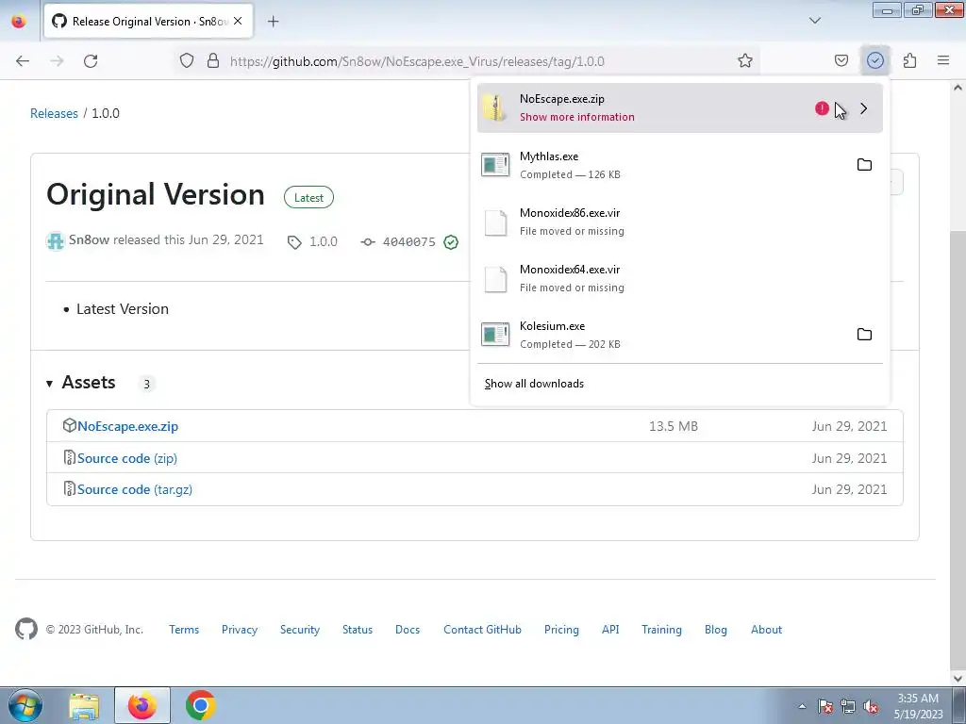This screenshot has width=966, height=724.
Task: Open Google Chrome from taskbar
Action: click(200, 705)
